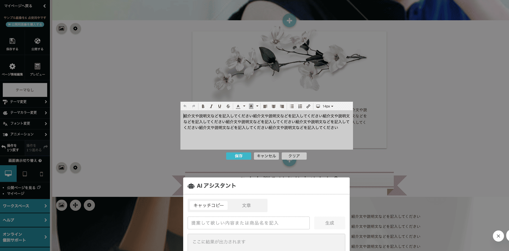Align text right in the editor
Image resolution: width=509 pixels, height=251 pixels.
click(x=282, y=106)
